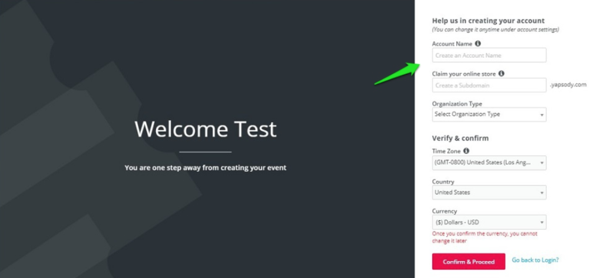Image resolution: width=603 pixels, height=278 pixels.
Task: Click info icon next to Claim your online store
Action: (501, 74)
